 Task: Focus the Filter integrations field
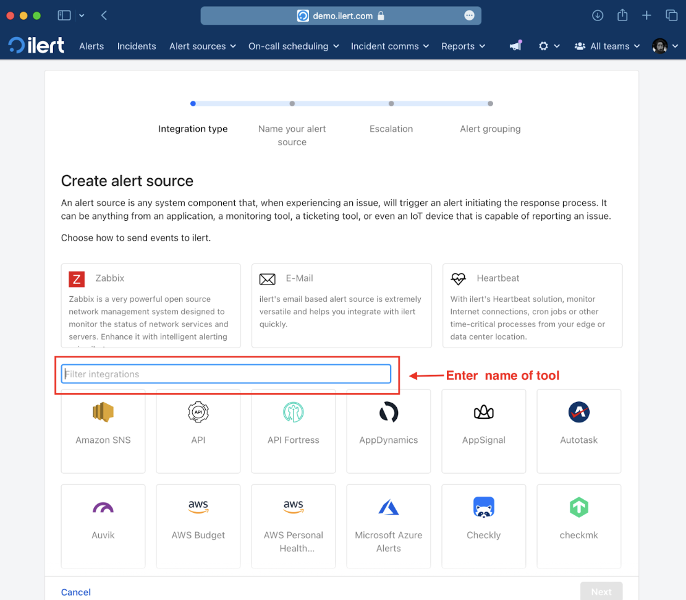226,374
